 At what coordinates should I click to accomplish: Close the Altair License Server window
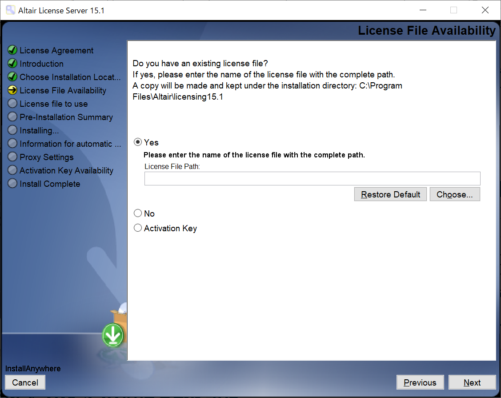(485, 10)
